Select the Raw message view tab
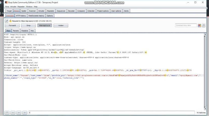Image resolution: width=209 pixels, height=116 pixels. pos(8,31)
